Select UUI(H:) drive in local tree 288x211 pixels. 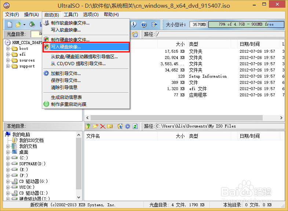pyautogui.click(x=27, y=187)
